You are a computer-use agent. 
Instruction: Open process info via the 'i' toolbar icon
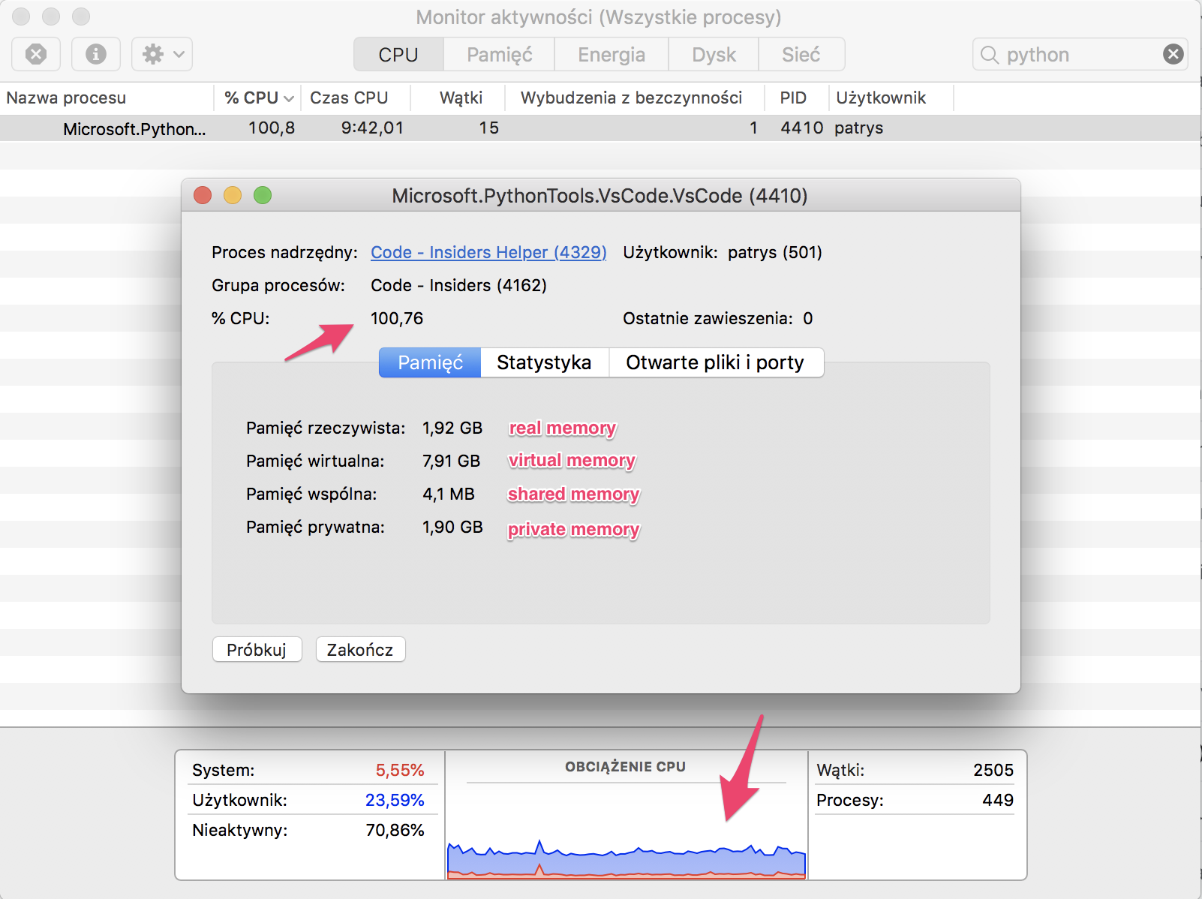point(95,53)
